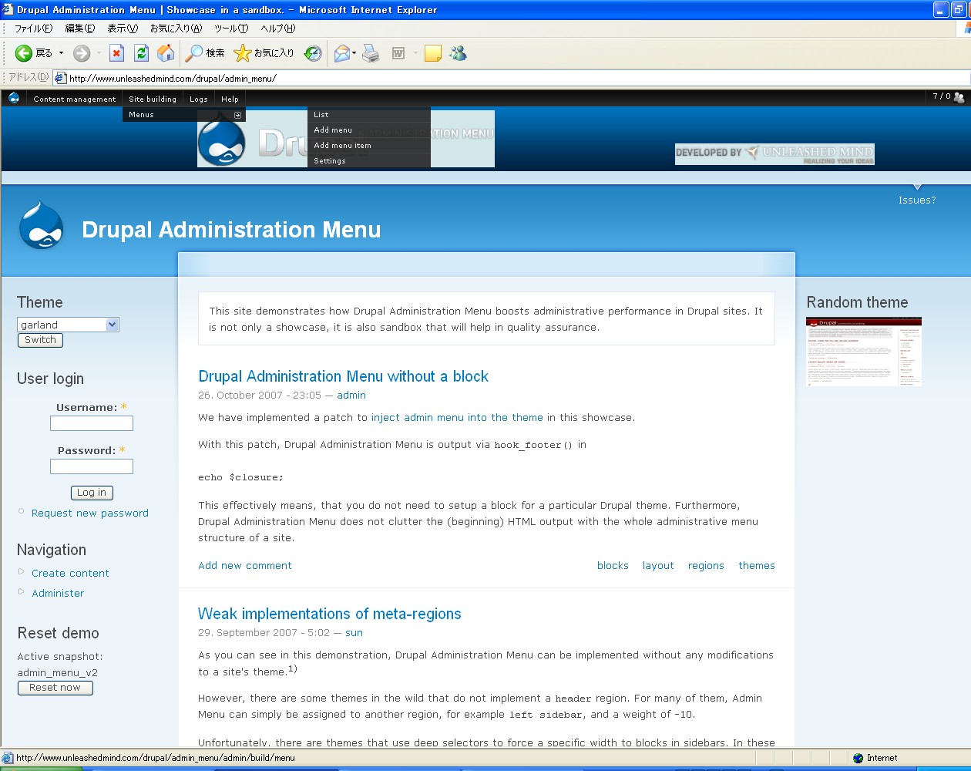This screenshot has width=971, height=771.
Task: Click the Print icon in toolbar
Action: tap(371, 53)
